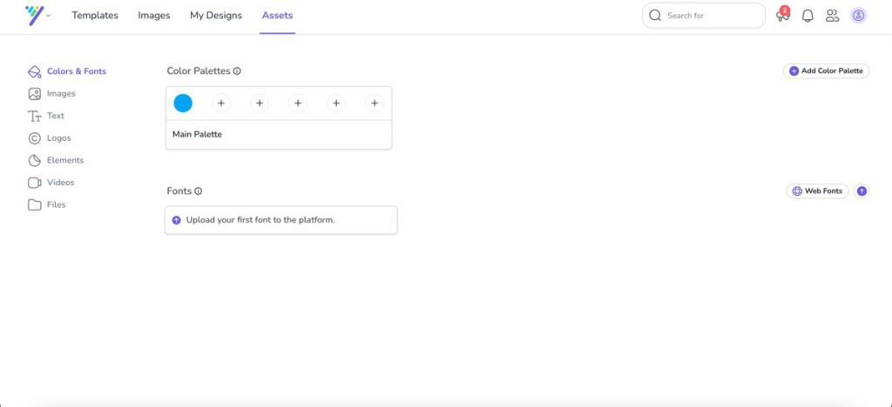Click the upload font arrow icon
Viewport: 892px width, 407px height.
862,191
